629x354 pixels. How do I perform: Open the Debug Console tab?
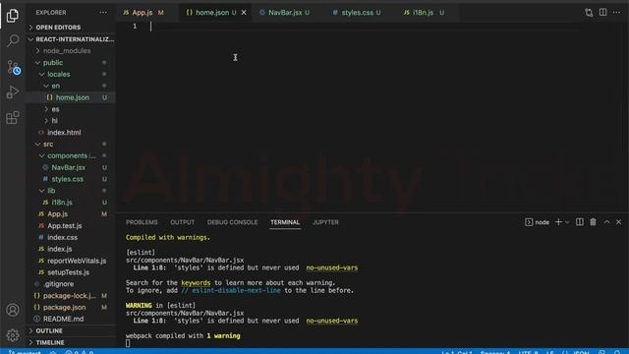click(x=232, y=222)
